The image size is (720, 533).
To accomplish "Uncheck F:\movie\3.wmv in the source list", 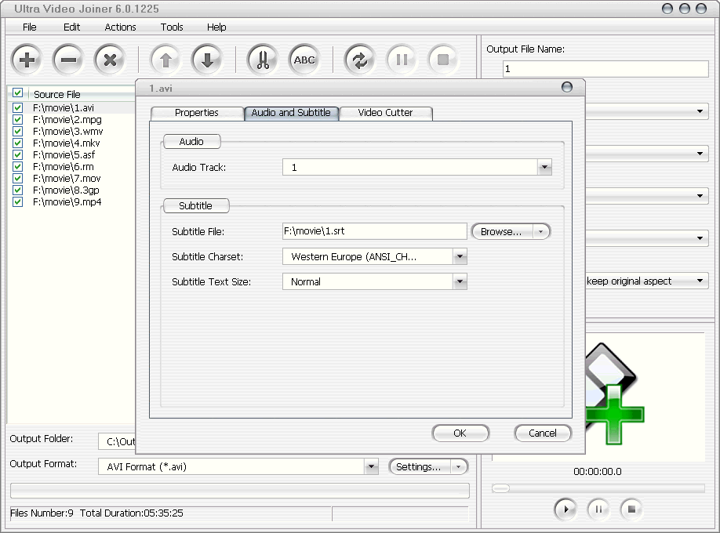I will [17, 130].
